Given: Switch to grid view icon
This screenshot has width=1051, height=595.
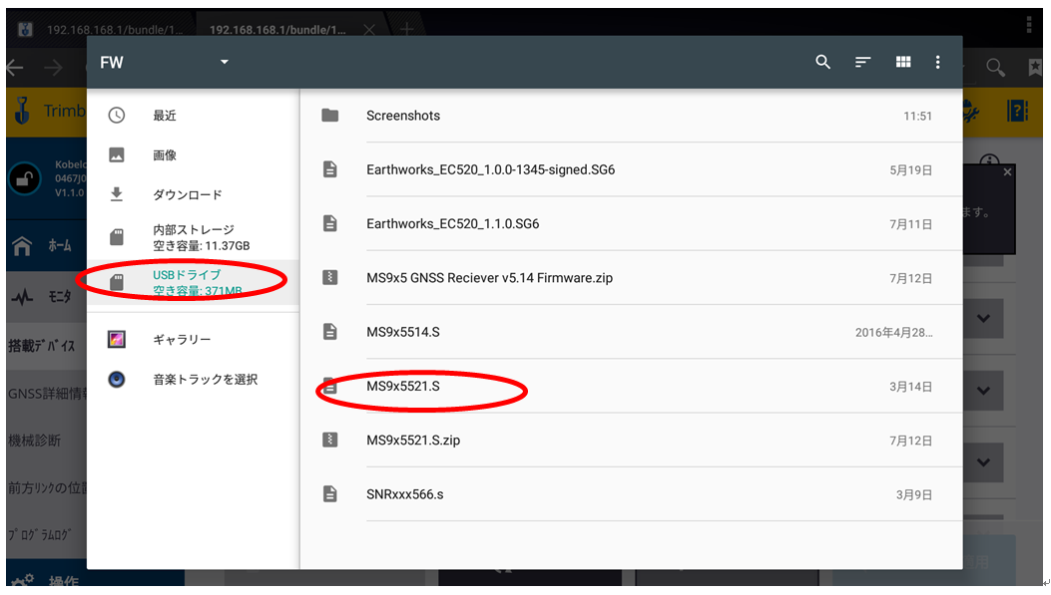Looking at the screenshot, I should (903, 63).
